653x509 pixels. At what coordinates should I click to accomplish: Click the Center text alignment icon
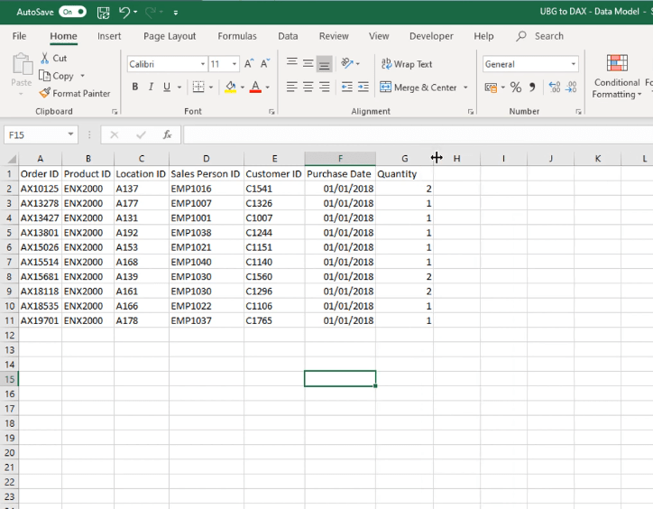pyautogui.click(x=308, y=87)
